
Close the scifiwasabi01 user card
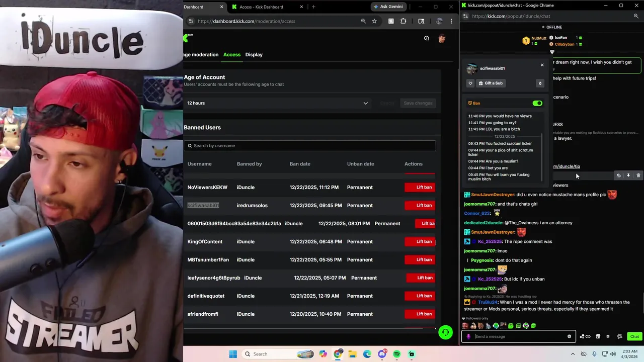click(542, 65)
